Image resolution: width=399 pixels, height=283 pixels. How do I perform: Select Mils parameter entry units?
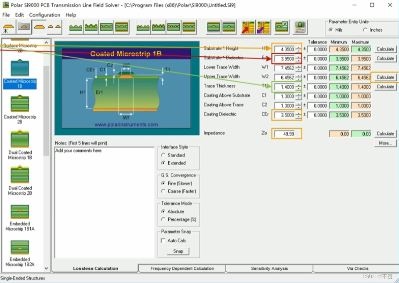[x=330, y=30]
